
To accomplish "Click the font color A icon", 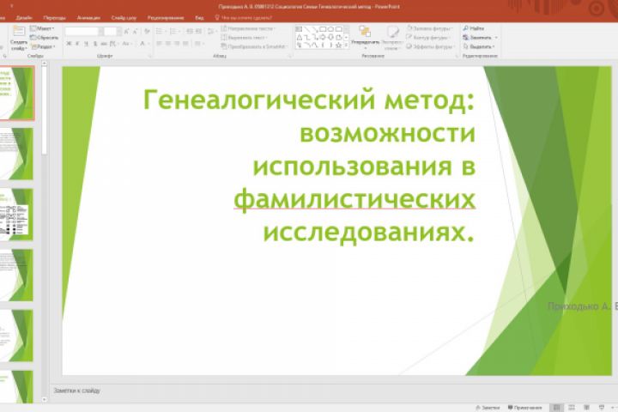I will pos(142,44).
